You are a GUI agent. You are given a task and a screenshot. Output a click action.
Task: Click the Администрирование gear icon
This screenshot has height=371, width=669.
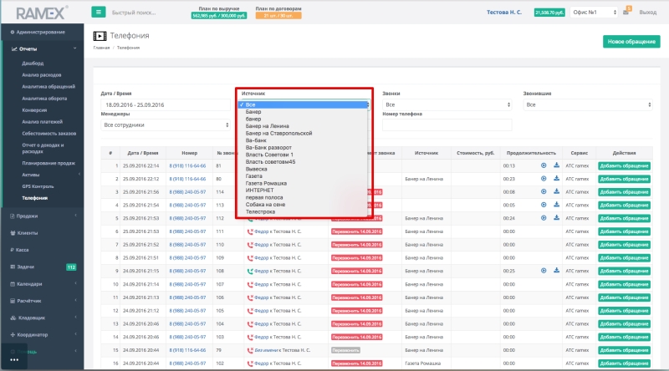click(x=13, y=32)
